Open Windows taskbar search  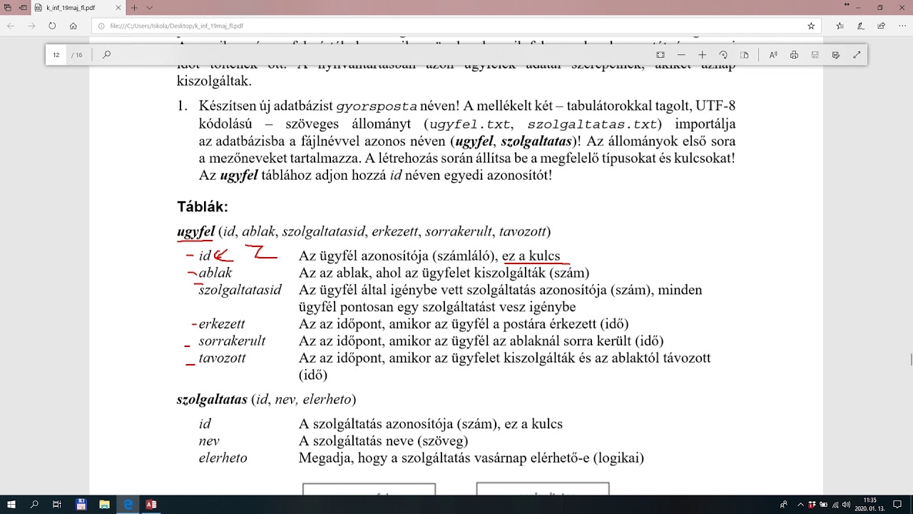(34, 504)
